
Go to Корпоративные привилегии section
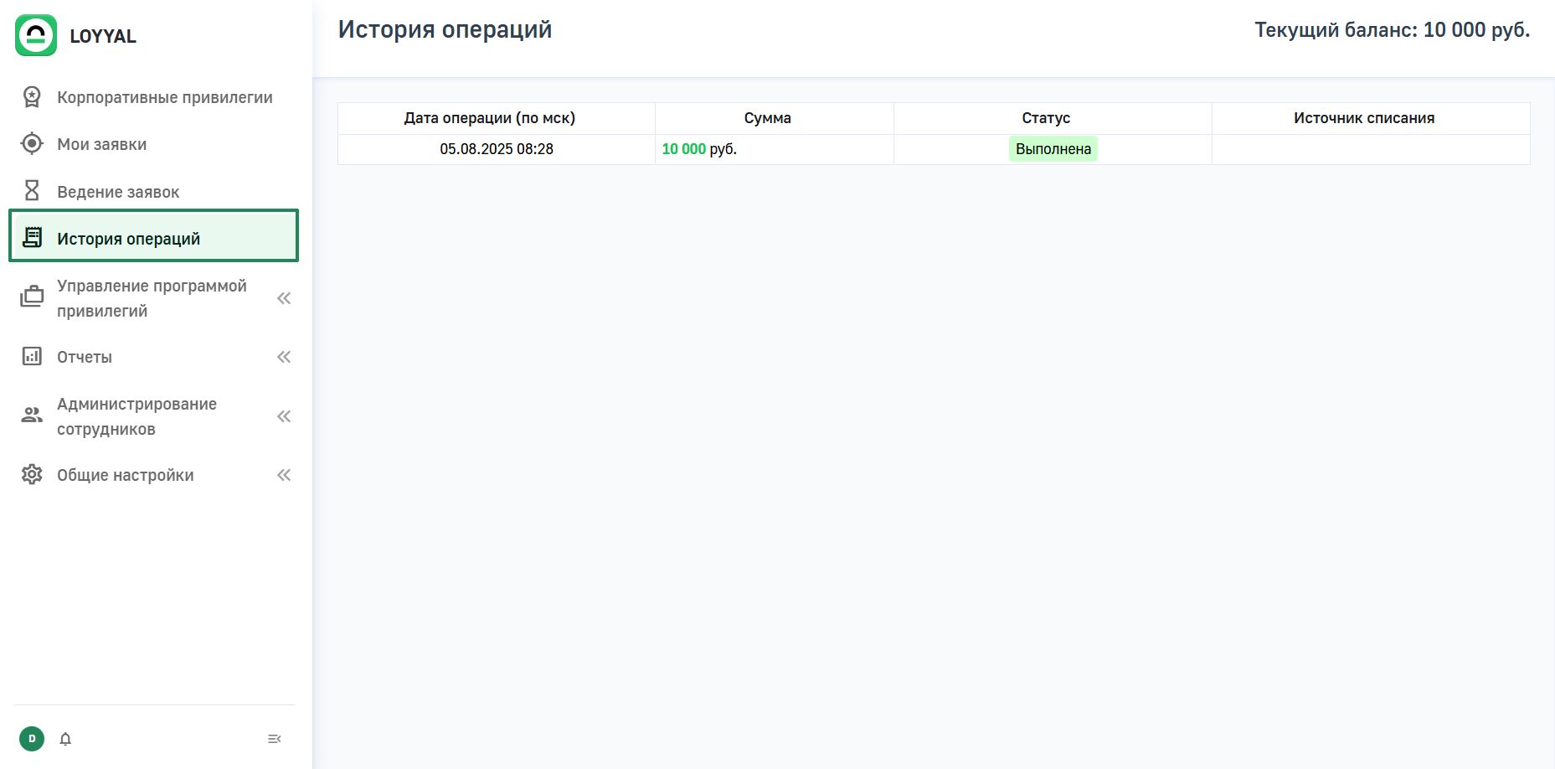tap(164, 97)
